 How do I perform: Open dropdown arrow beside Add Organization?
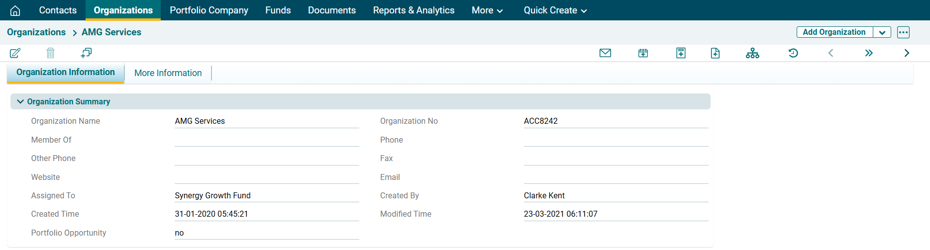[x=882, y=32]
